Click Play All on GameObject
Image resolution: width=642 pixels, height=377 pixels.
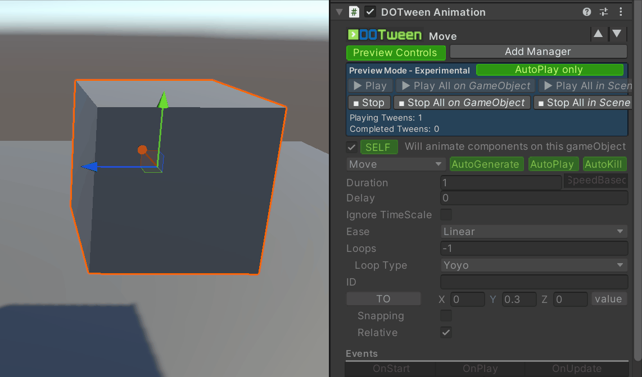click(466, 86)
